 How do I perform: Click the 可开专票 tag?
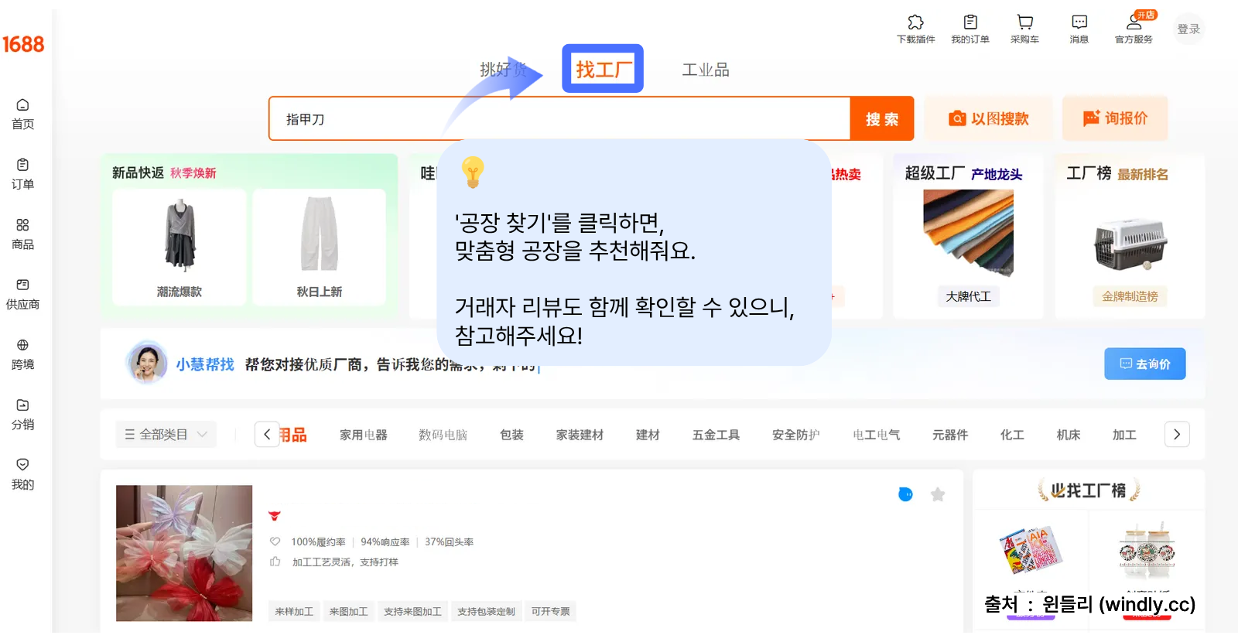(x=550, y=611)
